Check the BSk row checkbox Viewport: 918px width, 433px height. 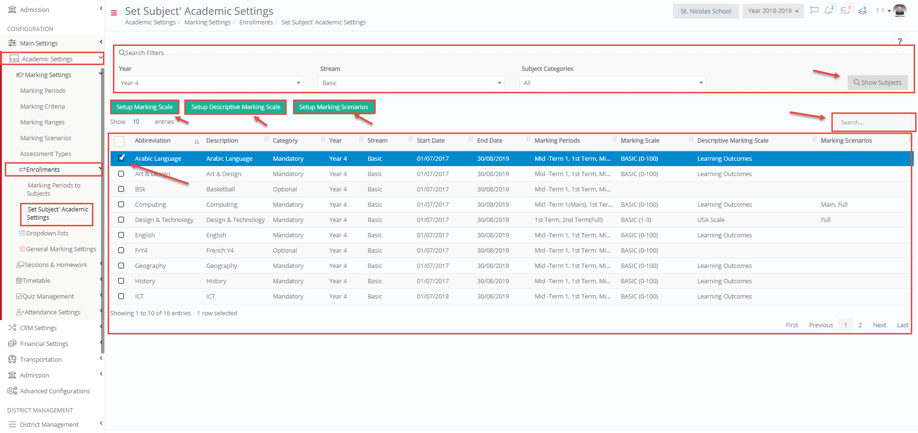click(121, 189)
